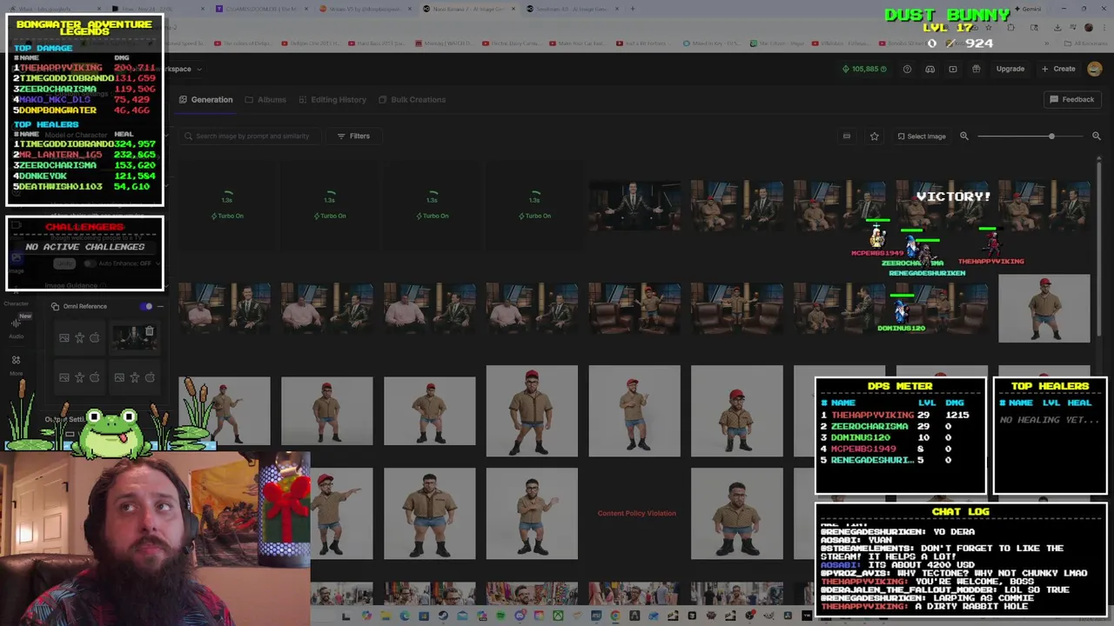This screenshot has height=626, width=1114.
Task: Adjust the thumbnail size slider handle
Action: pyautogui.click(x=1051, y=136)
